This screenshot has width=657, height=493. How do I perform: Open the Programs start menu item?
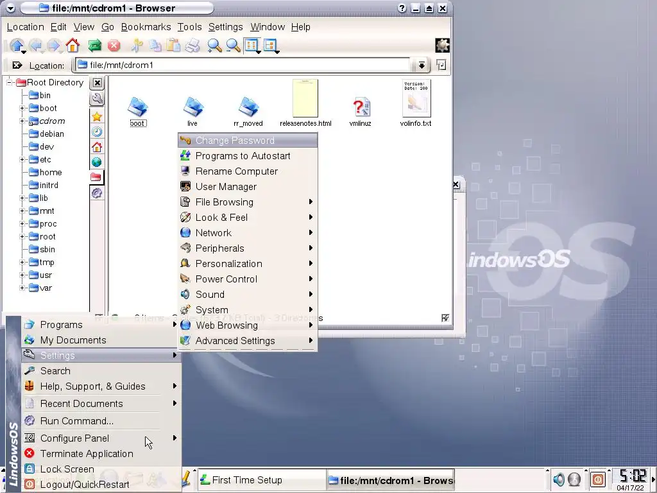(101, 324)
